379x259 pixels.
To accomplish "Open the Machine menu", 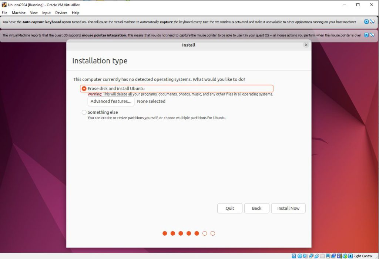I will coord(19,13).
